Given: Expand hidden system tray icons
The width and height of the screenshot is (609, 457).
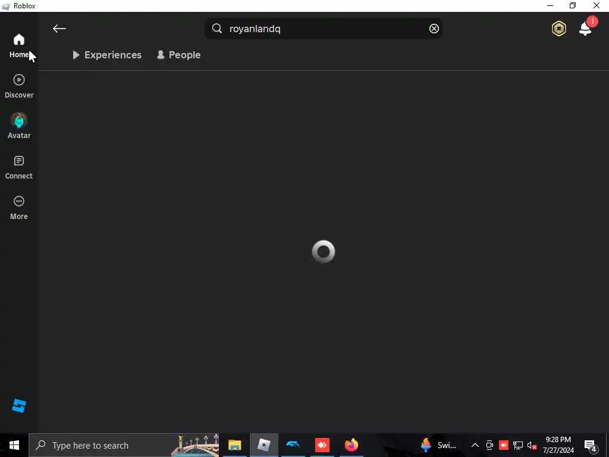Looking at the screenshot, I should pyautogui.click(x=475, y=445).
